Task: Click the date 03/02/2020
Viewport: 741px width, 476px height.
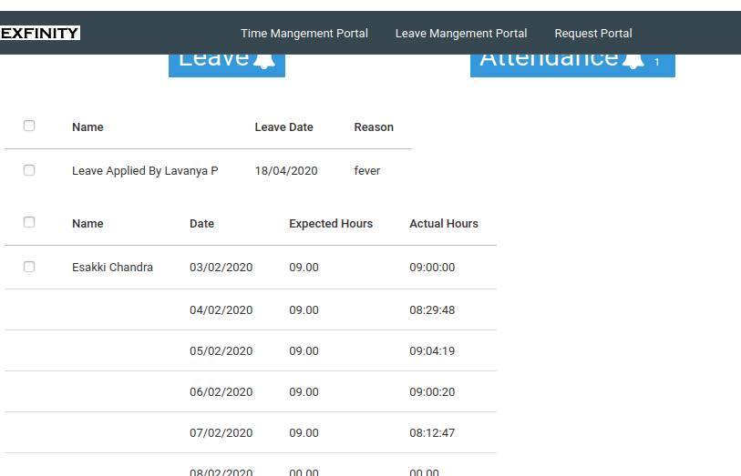Action: [221, 268]
